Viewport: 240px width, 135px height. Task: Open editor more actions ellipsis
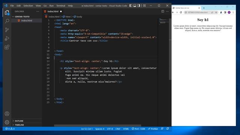click(167, 12)
